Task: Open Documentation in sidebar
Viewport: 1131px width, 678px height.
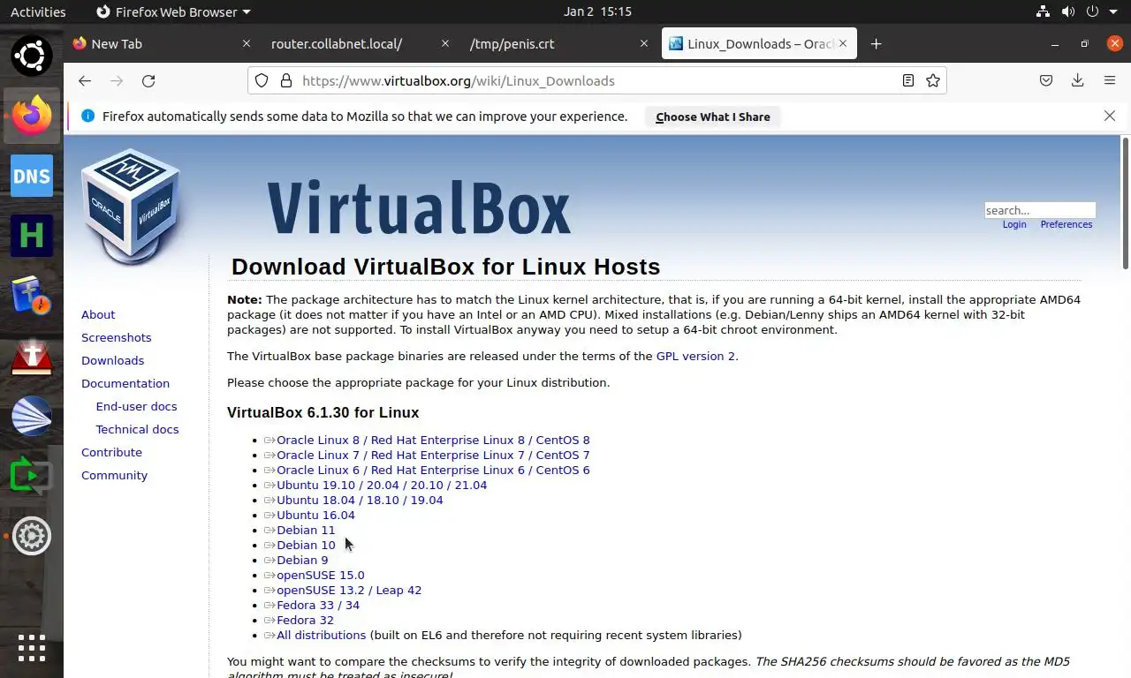Action: point(125,383)
